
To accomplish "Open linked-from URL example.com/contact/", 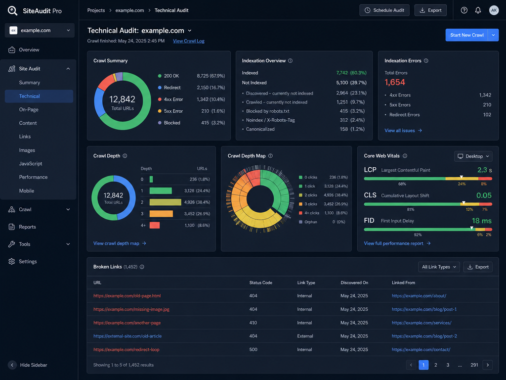I will click(421, 350).
